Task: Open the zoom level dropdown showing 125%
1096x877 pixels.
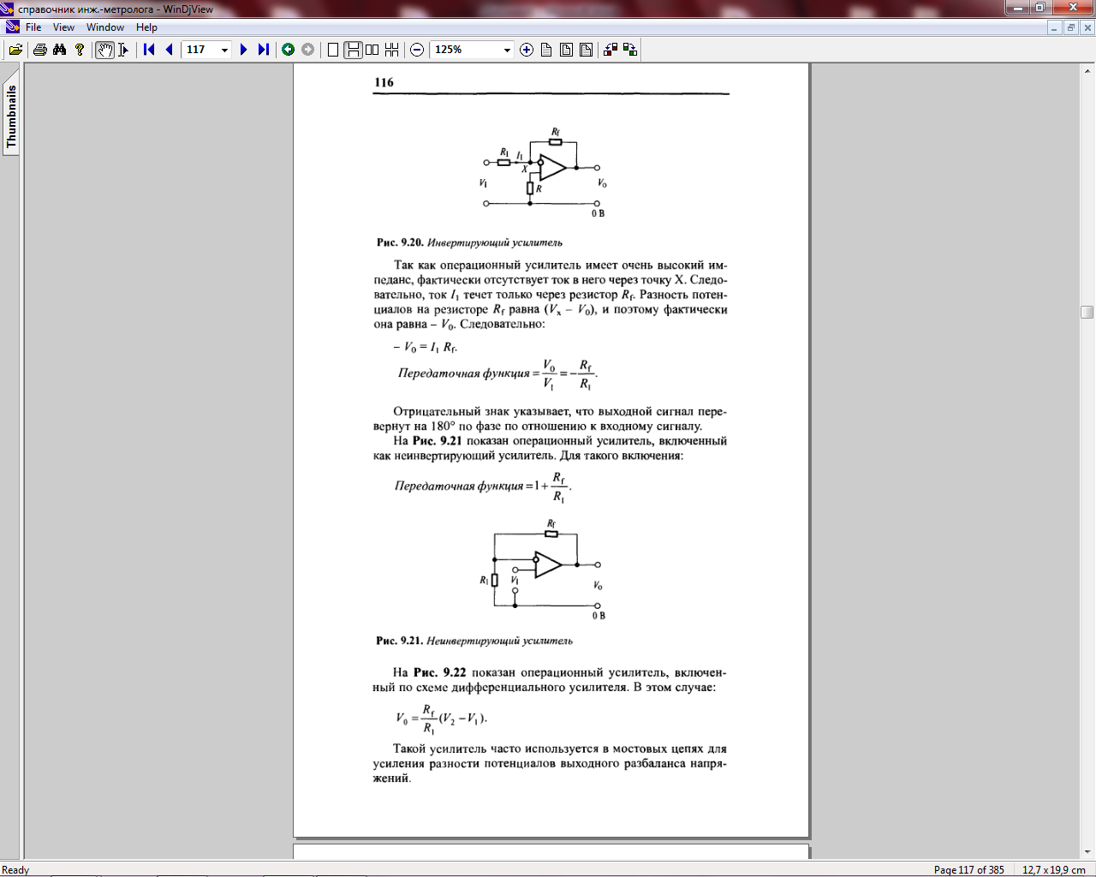Action: pyautogui.click(x=506, y=50)
